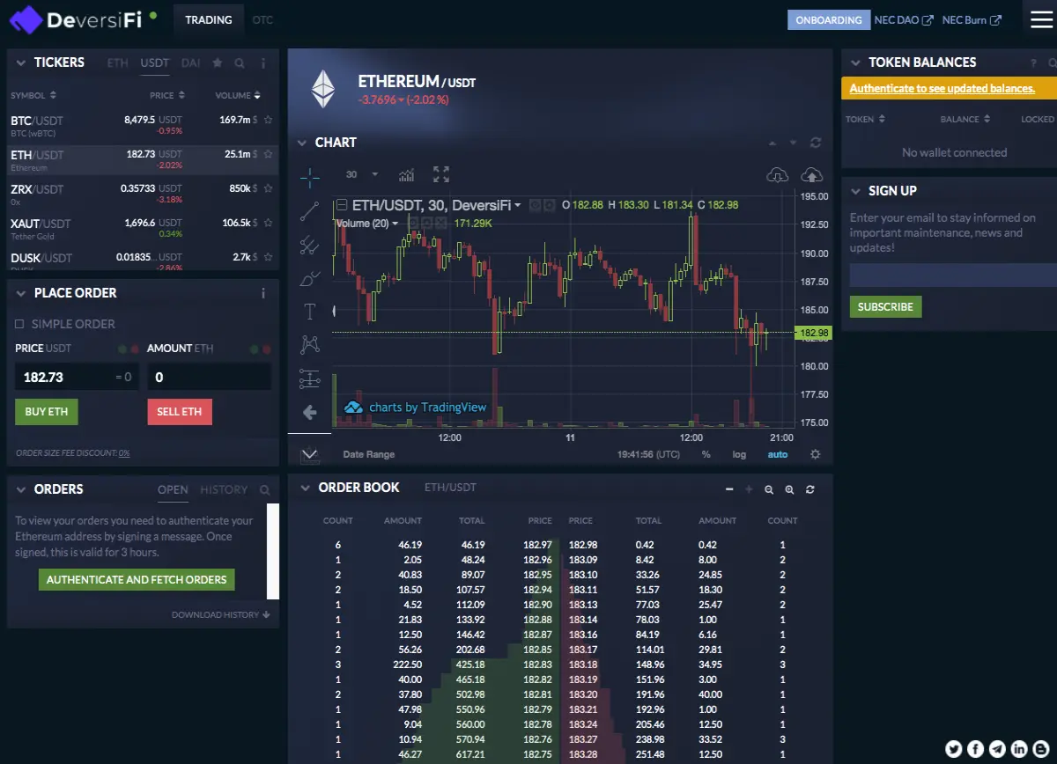Switch to the OTC tab

(x=262, y=19)
